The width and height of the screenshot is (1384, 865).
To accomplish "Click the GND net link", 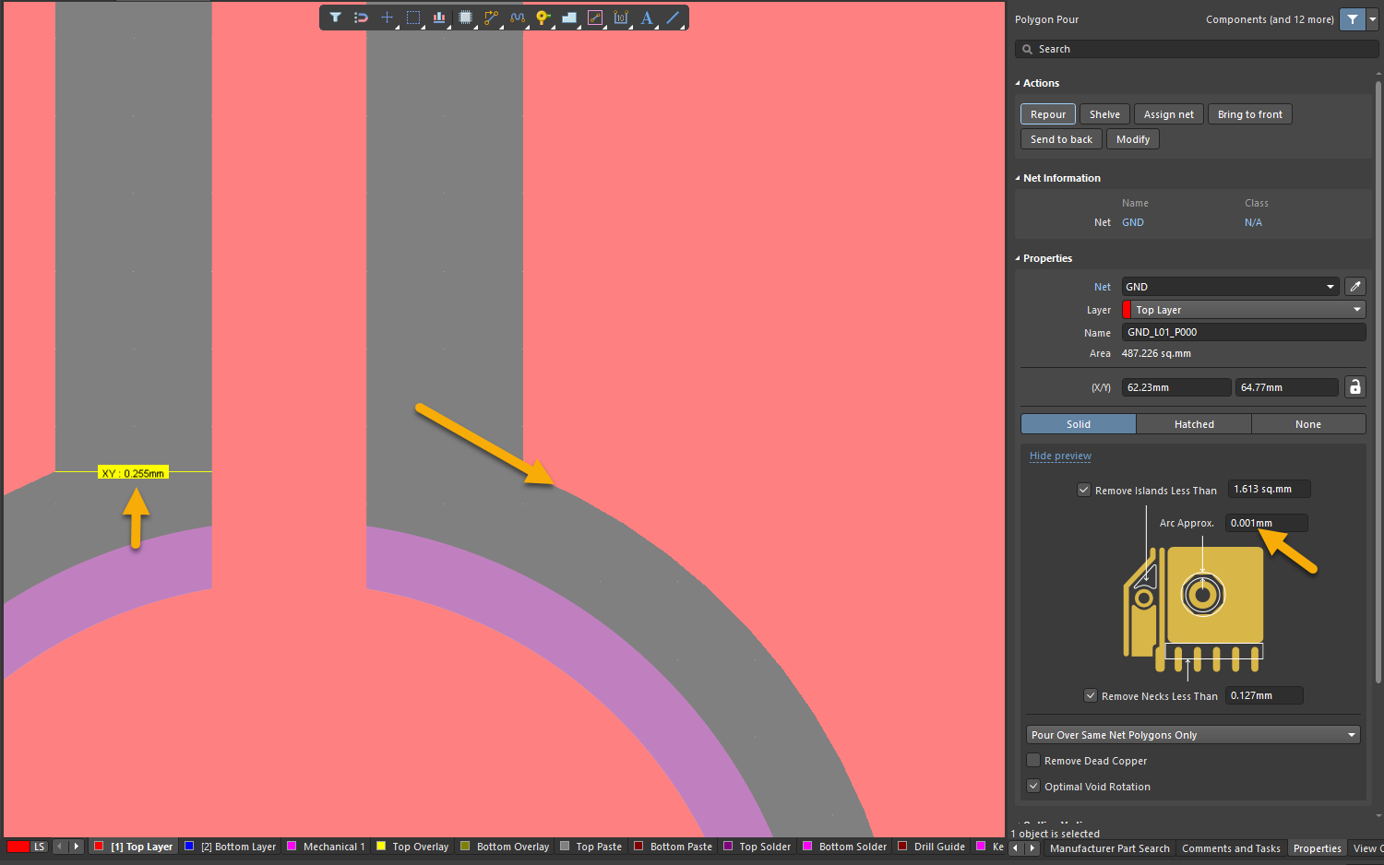I will (1133, 222).
